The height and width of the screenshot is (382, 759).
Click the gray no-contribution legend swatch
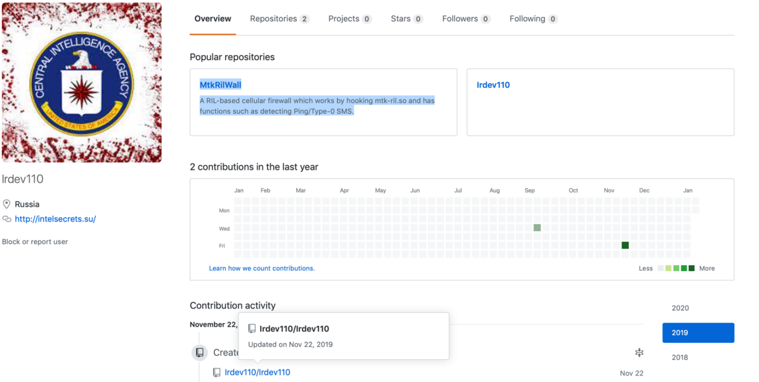661,268
